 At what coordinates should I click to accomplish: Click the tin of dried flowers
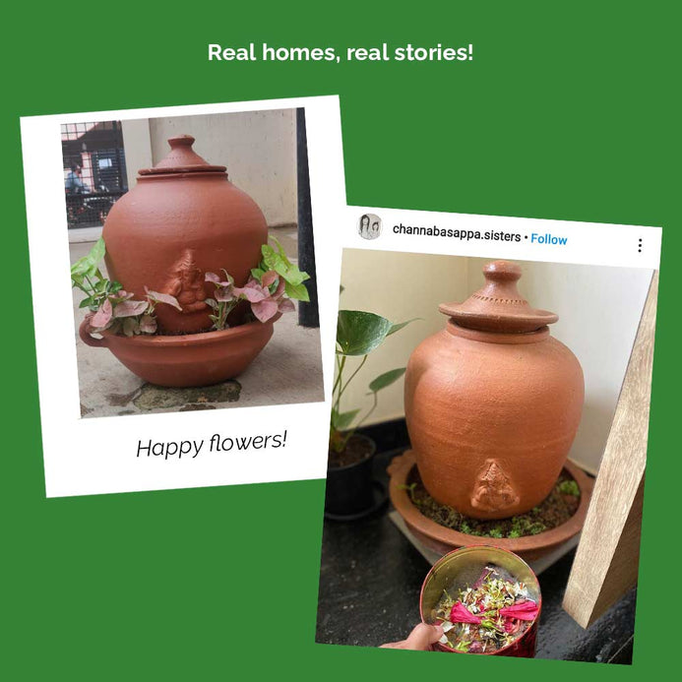[x=481, y=601]
